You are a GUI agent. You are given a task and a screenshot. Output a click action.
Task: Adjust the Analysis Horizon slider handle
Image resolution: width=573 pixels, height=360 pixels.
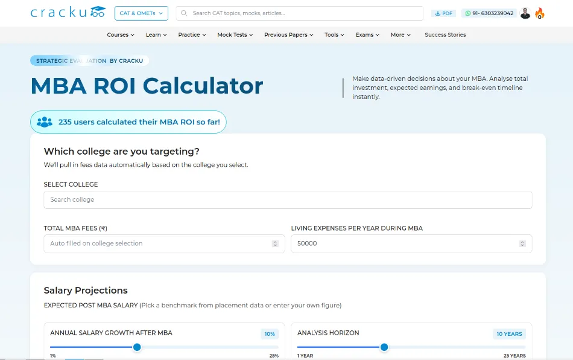pyautogui.click(x=384, y=347)
